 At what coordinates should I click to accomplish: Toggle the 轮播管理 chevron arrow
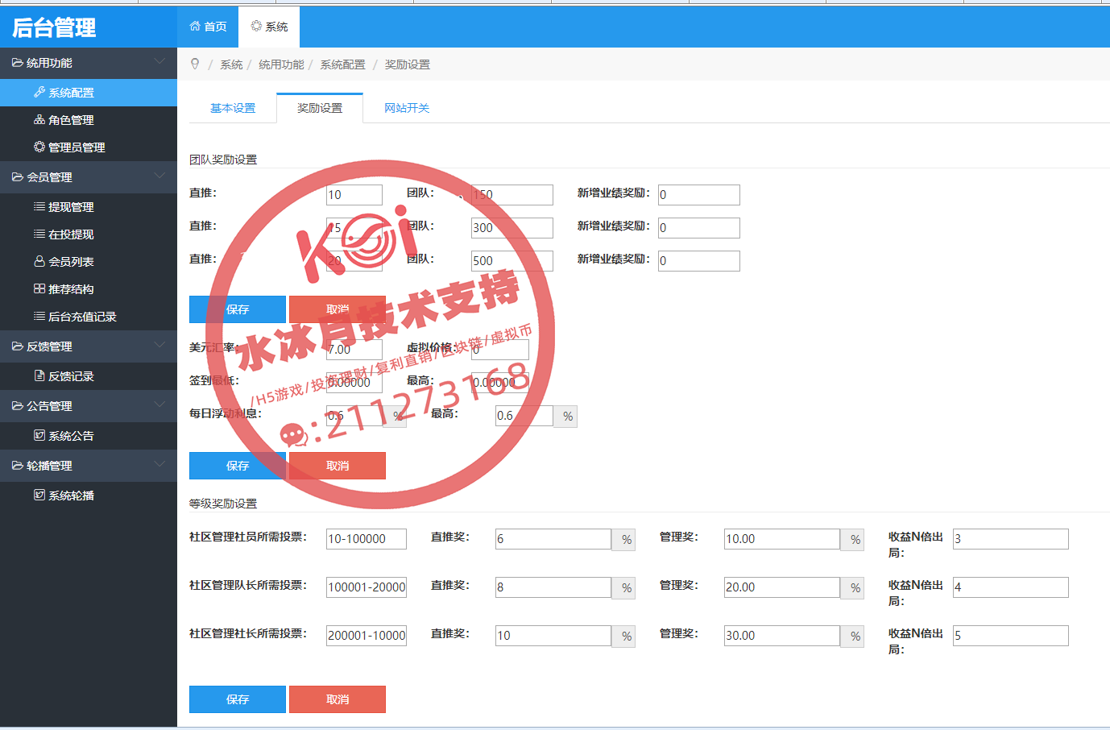159,465
